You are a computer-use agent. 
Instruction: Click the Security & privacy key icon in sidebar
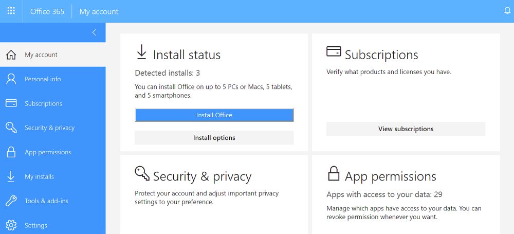11,128
